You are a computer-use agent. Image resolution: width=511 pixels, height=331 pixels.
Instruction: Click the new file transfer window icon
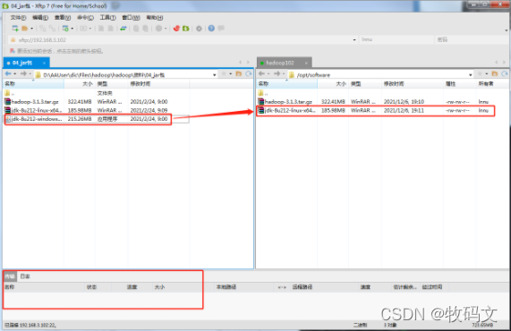pos(65,29)
